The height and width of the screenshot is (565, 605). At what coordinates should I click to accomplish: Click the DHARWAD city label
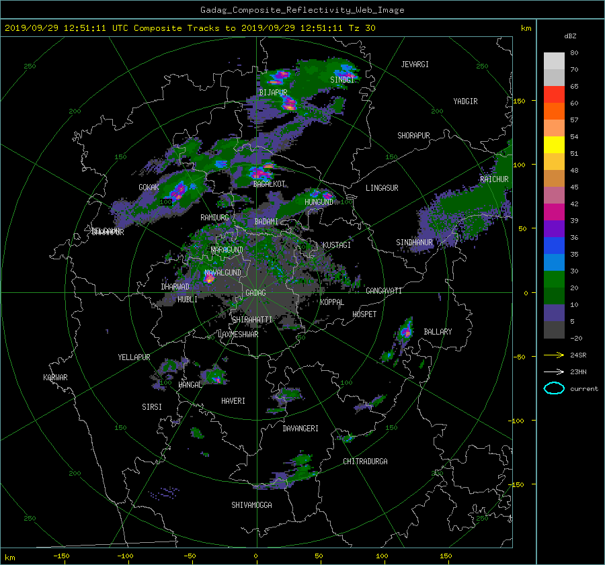pos(175,287)
